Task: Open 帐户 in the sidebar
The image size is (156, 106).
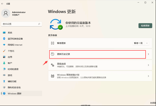Action: pos(22,63)
